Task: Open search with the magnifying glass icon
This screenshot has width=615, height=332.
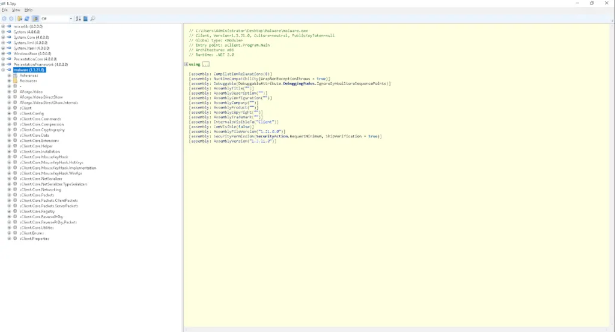Action: coord(92,19)
